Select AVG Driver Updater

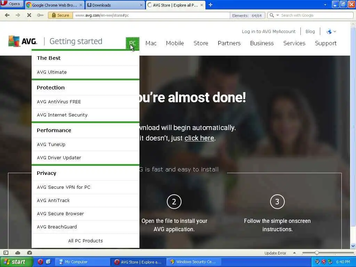(86, 157)
